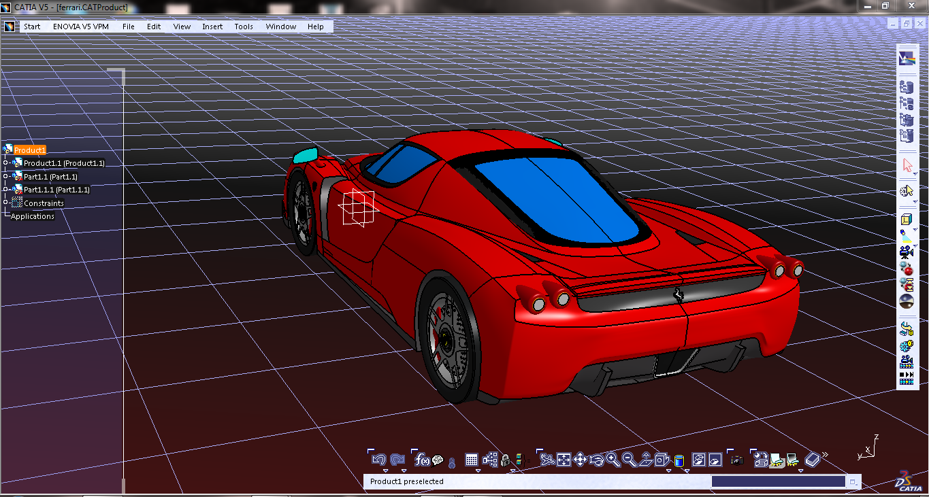Viewport: 929px width, 497px height.
Task: Click the Create Spot Light icon
Action: click(907, 236)
